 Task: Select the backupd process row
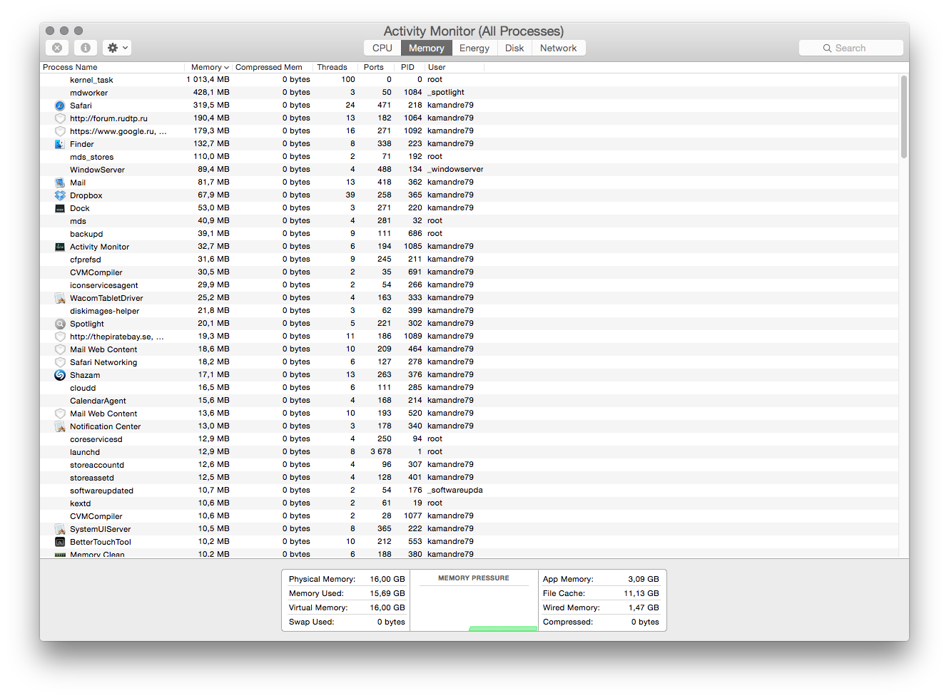click(x=470, y=234)
